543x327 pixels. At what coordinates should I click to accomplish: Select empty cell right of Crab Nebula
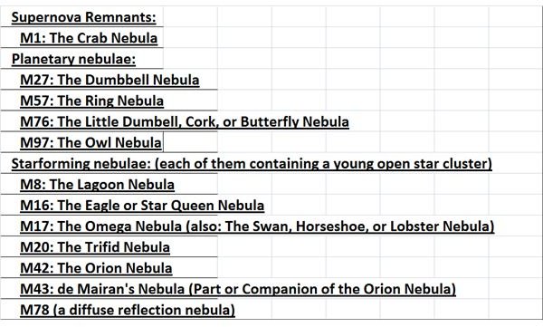pyautogui.click(x=190, y=38)
